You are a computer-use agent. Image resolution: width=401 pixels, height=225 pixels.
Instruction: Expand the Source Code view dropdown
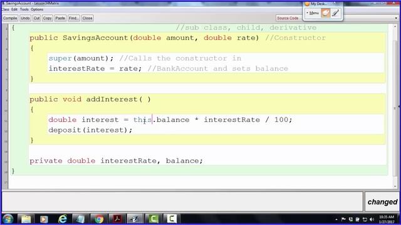pyautogui.click(x=396, y=18)
